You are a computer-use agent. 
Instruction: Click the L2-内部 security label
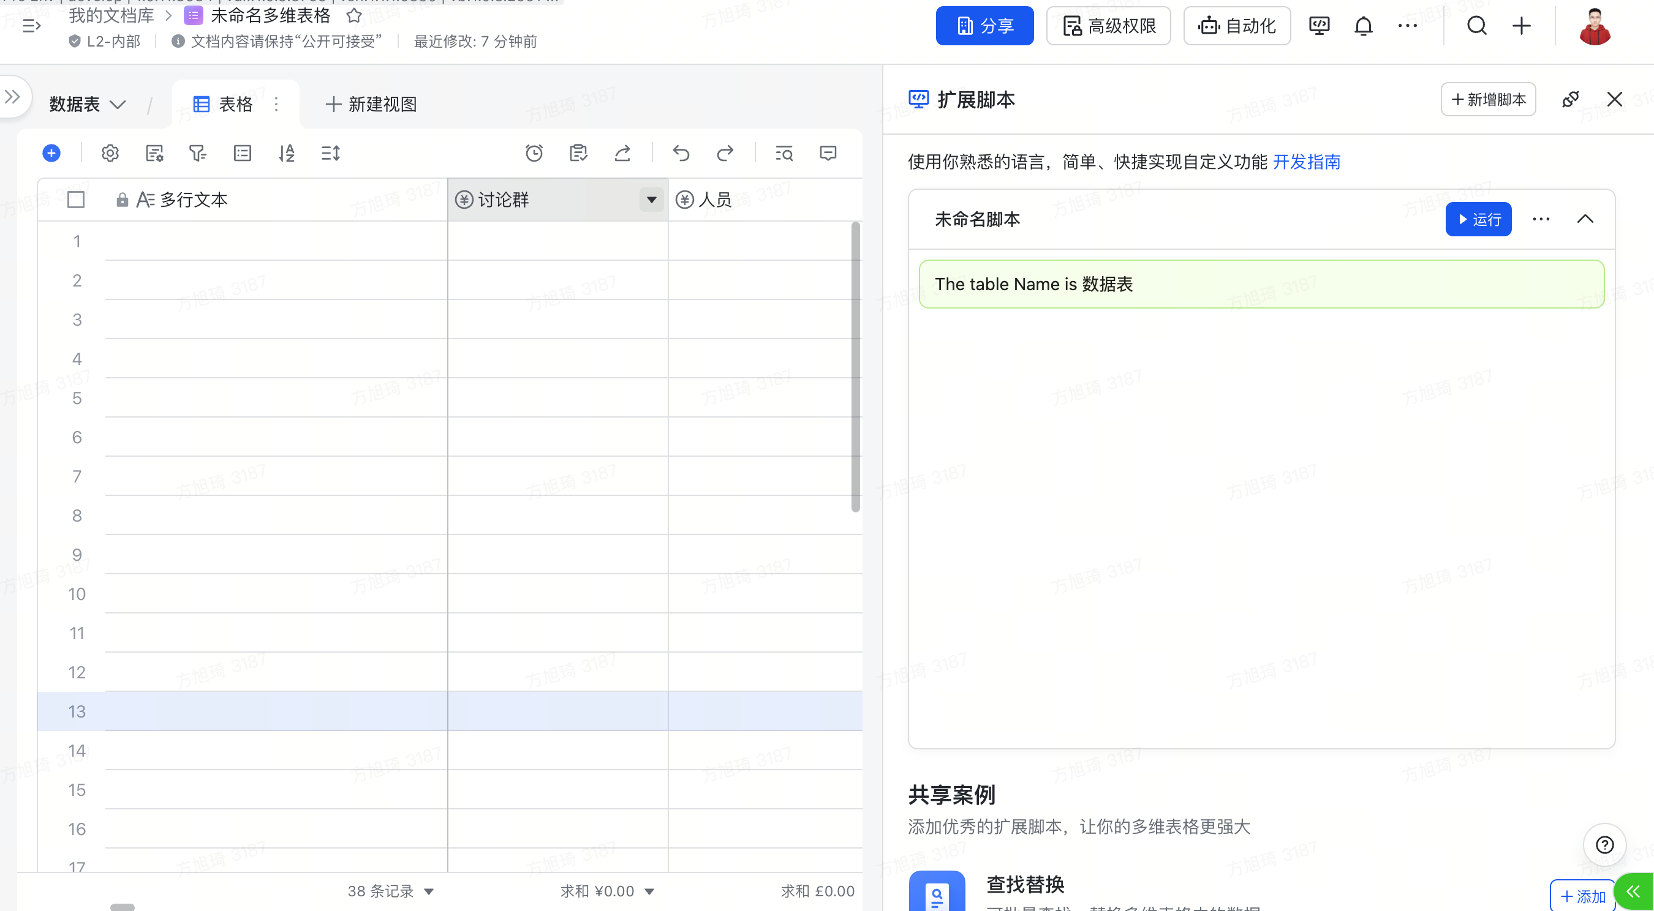click(x=104, y=42)
